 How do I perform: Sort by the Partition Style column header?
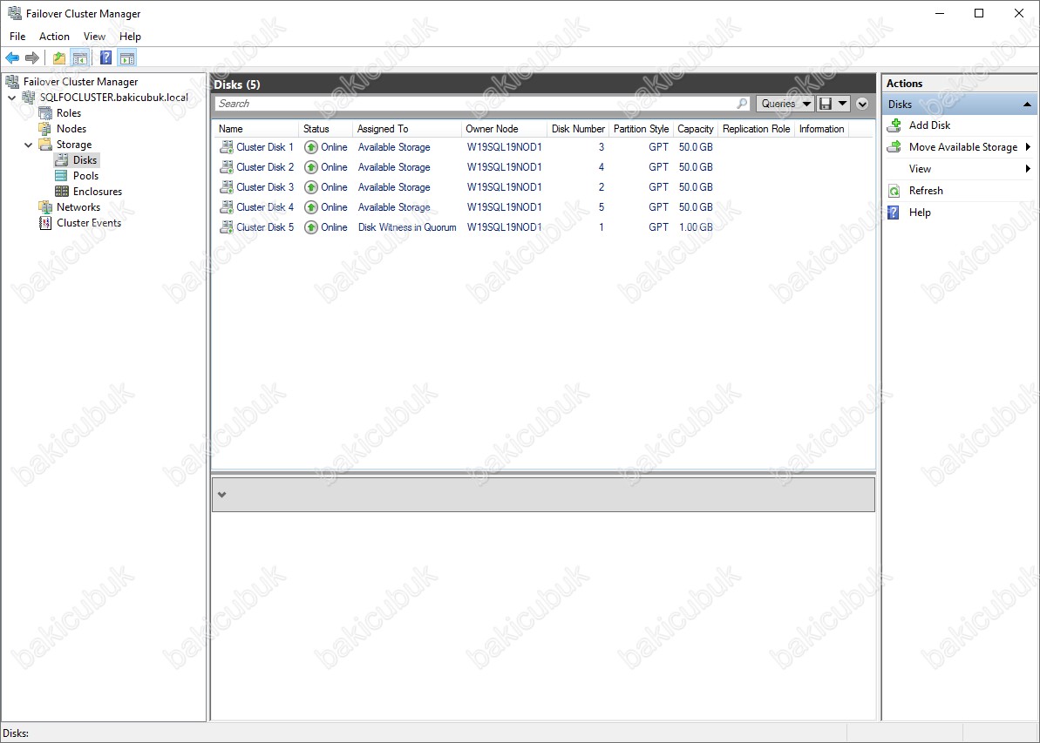pyautogui.click(x=641, y=129)
